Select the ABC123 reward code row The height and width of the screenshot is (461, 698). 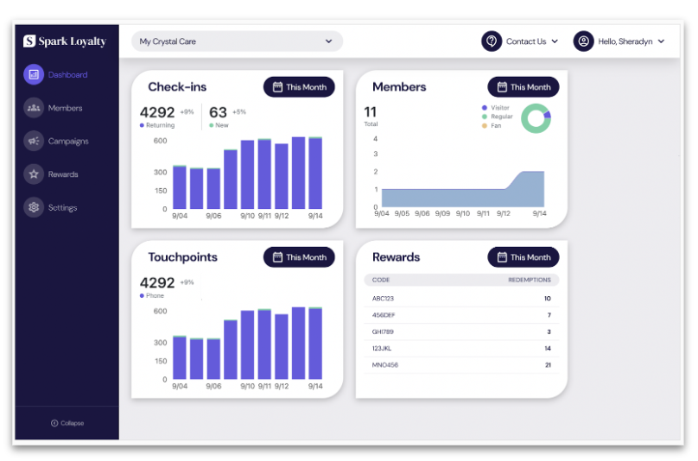pos(461,299)
